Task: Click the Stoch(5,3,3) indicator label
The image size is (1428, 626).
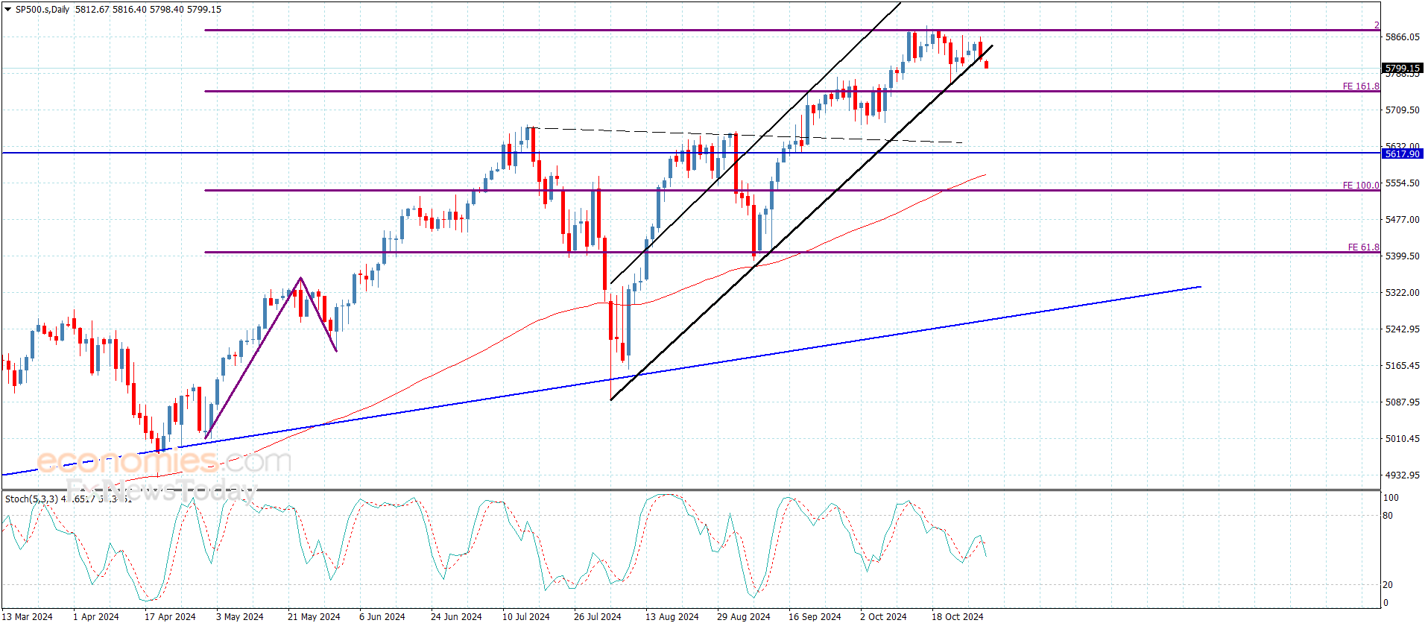Action: click(31, 499)
